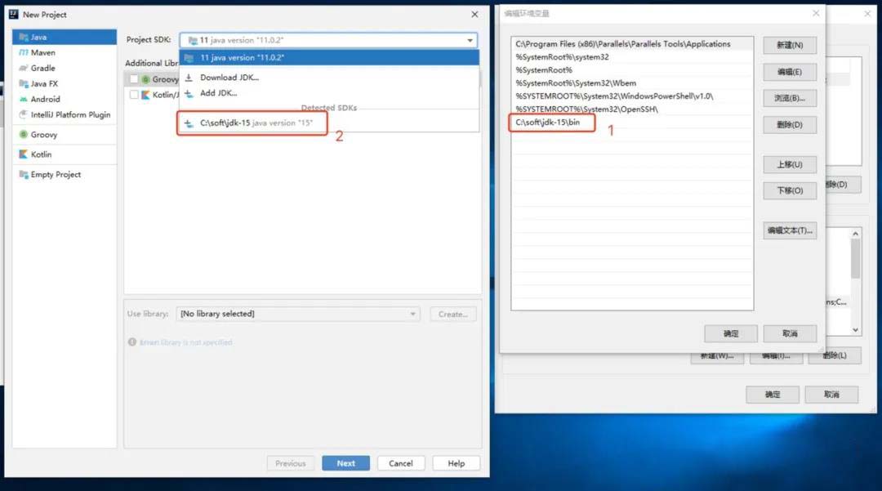Click the scrollbar thumb in background window list
This screenshot has width=882, height=491.
[x=856, y=259]
